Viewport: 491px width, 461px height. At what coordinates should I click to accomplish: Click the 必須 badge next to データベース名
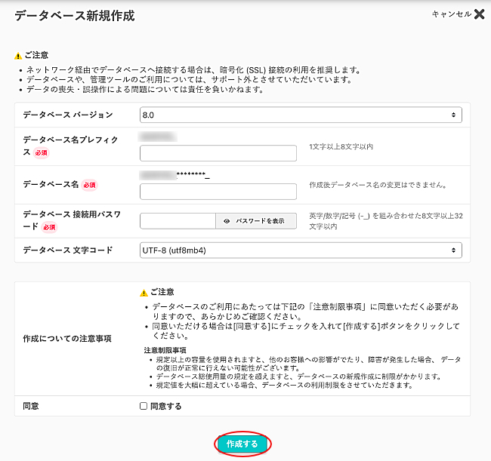[90, 185]
